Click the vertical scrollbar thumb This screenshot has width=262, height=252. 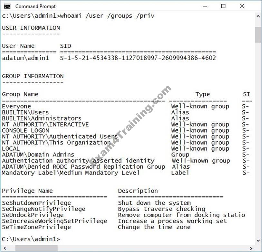(258, 35)
